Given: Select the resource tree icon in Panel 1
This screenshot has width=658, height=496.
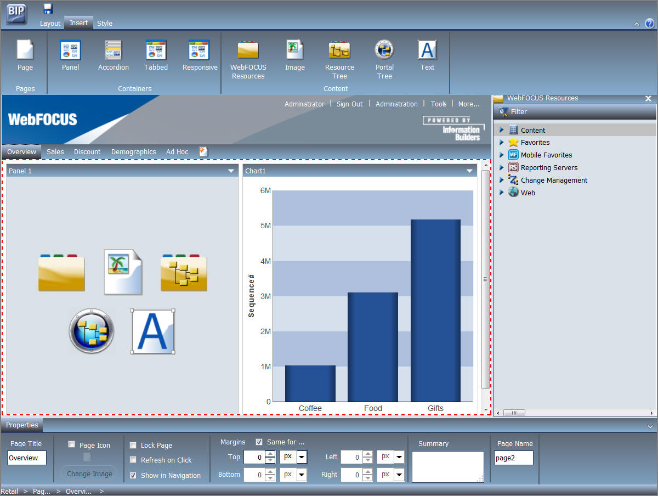Looking at the screenshot, I should 184,272.
